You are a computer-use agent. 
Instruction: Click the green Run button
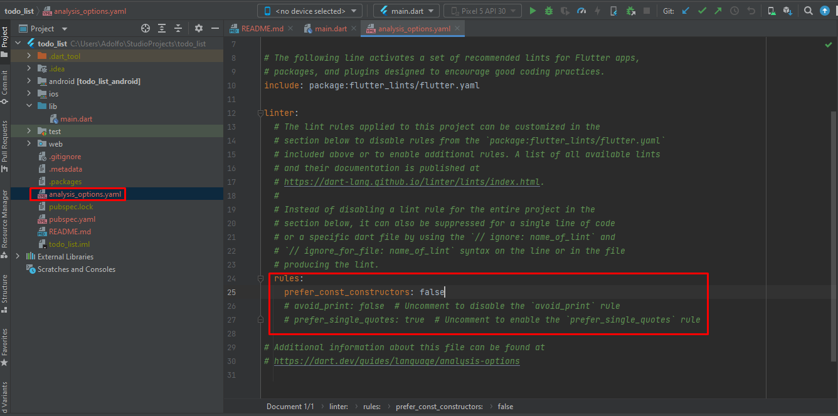[x=533, y=11]
